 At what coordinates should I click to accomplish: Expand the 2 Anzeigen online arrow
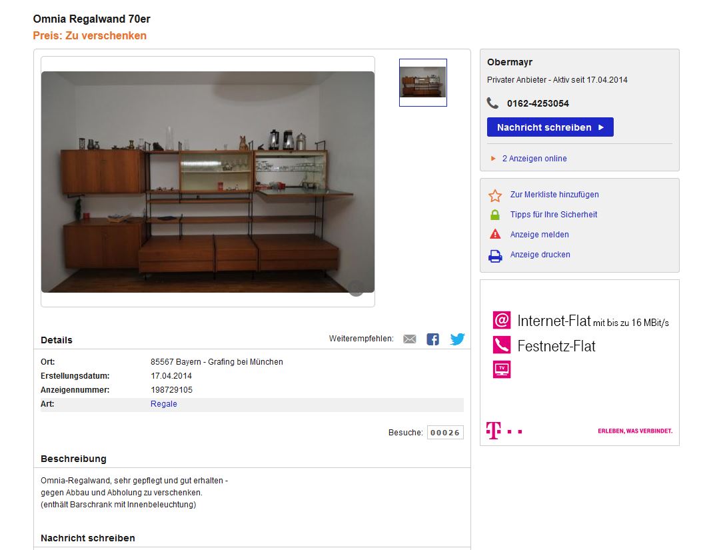tap(493, 159)
